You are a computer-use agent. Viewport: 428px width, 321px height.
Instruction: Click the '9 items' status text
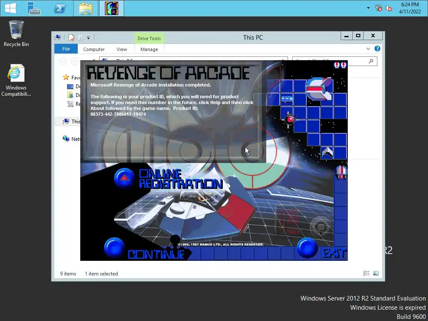[68, 273]
